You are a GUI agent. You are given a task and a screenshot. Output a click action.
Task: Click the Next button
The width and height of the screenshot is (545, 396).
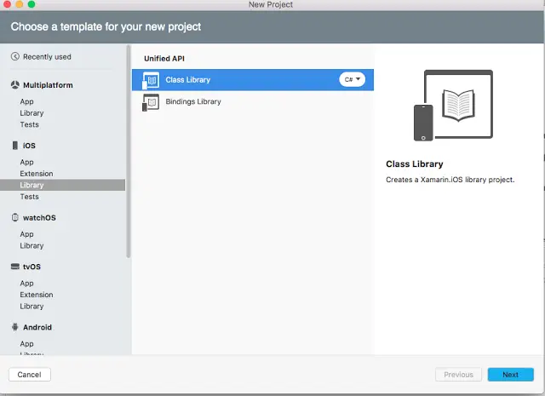click(x=511, y=375)
